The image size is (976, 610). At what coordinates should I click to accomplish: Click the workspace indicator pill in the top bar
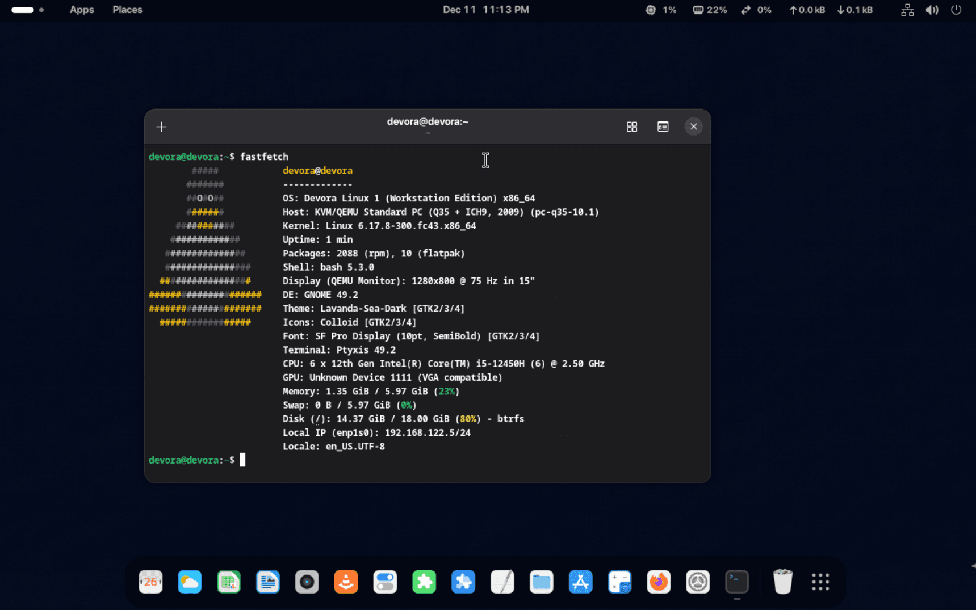click(x=23, y=10)
